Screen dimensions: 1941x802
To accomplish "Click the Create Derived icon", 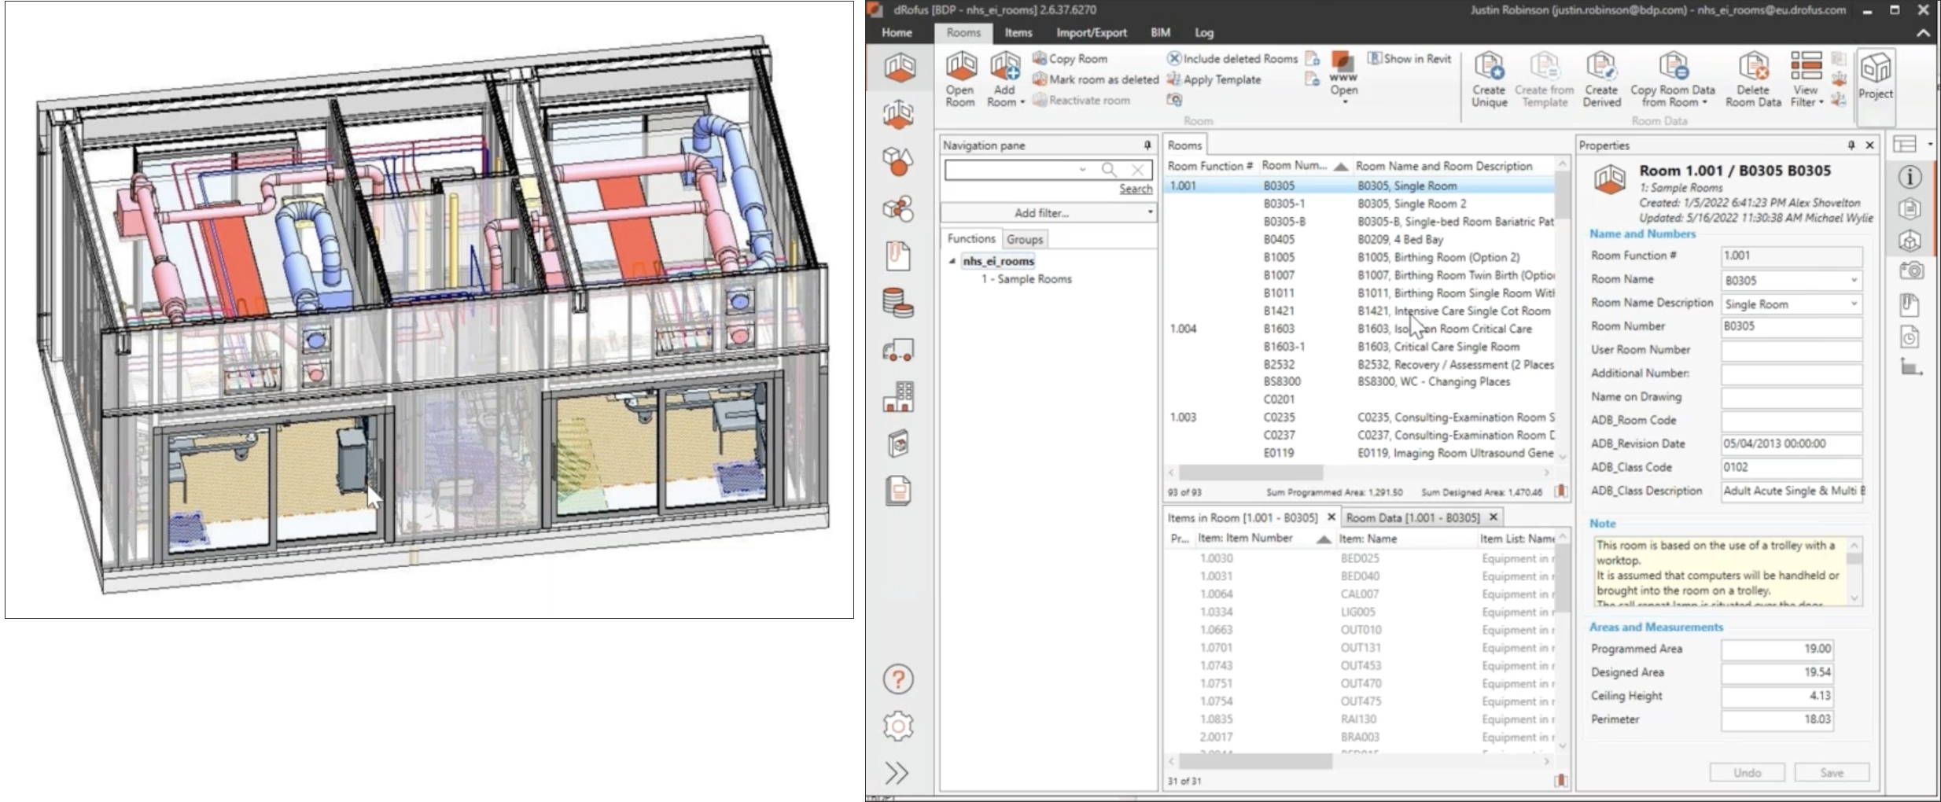I will pyautogui.click(x=1601, y=79).
